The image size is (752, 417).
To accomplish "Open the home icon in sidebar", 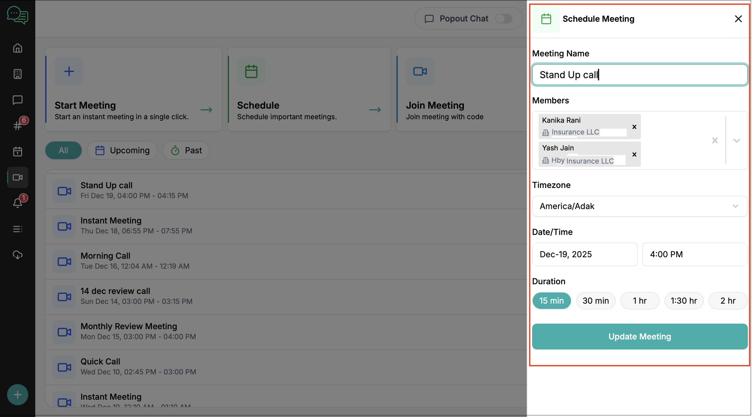I will (x=18, y=48).
